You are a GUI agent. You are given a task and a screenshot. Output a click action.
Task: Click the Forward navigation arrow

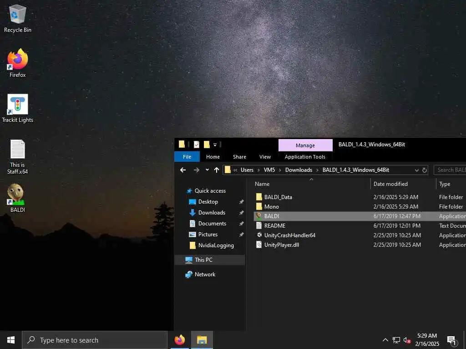click(x=197, y=170)
